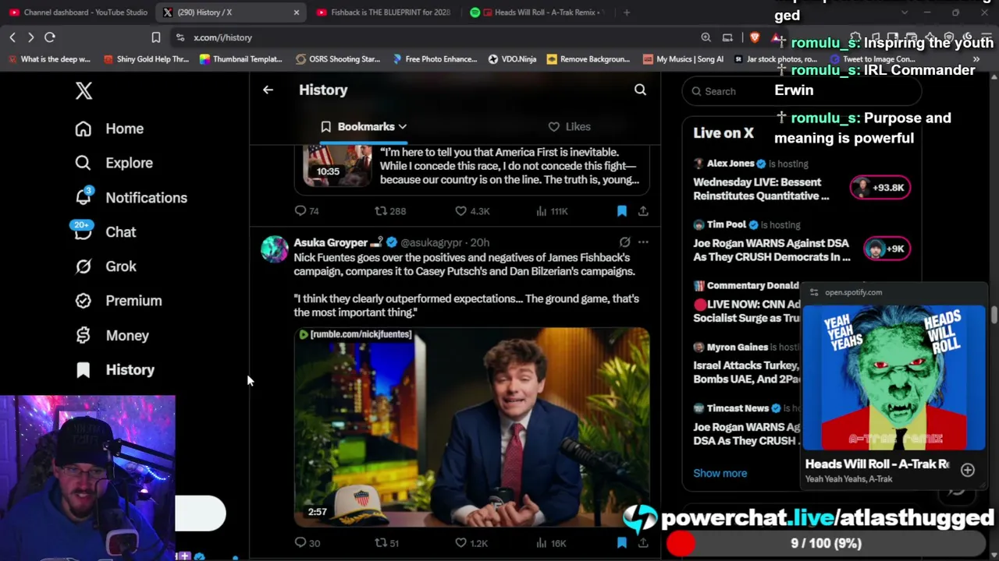Open the VDO.Ninja bookmark
The height and width of the screenshot is (561, 999).
tap(512, 59)
